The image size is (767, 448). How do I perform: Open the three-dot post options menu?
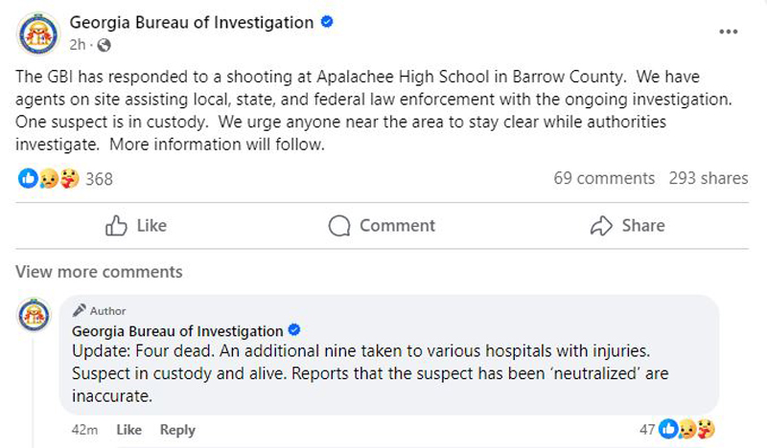click(x=728, y=32)
